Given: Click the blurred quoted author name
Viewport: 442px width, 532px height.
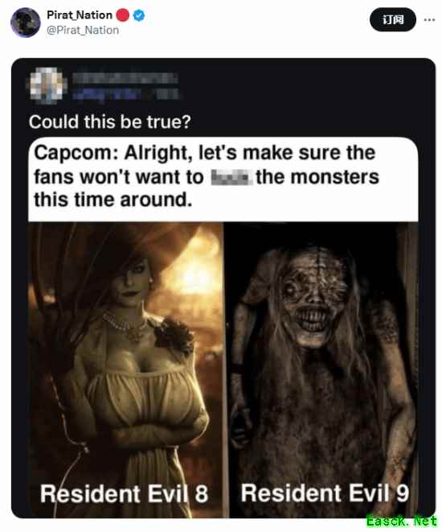Looking at the screenshot, I should [x=125, y=78].
